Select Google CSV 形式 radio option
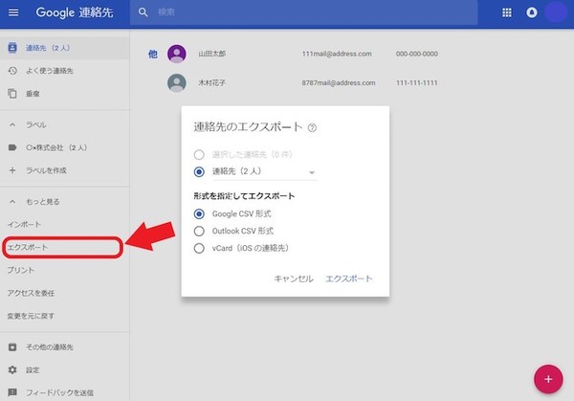This screenshot has width=574, height=401. (x=199, y=213)
